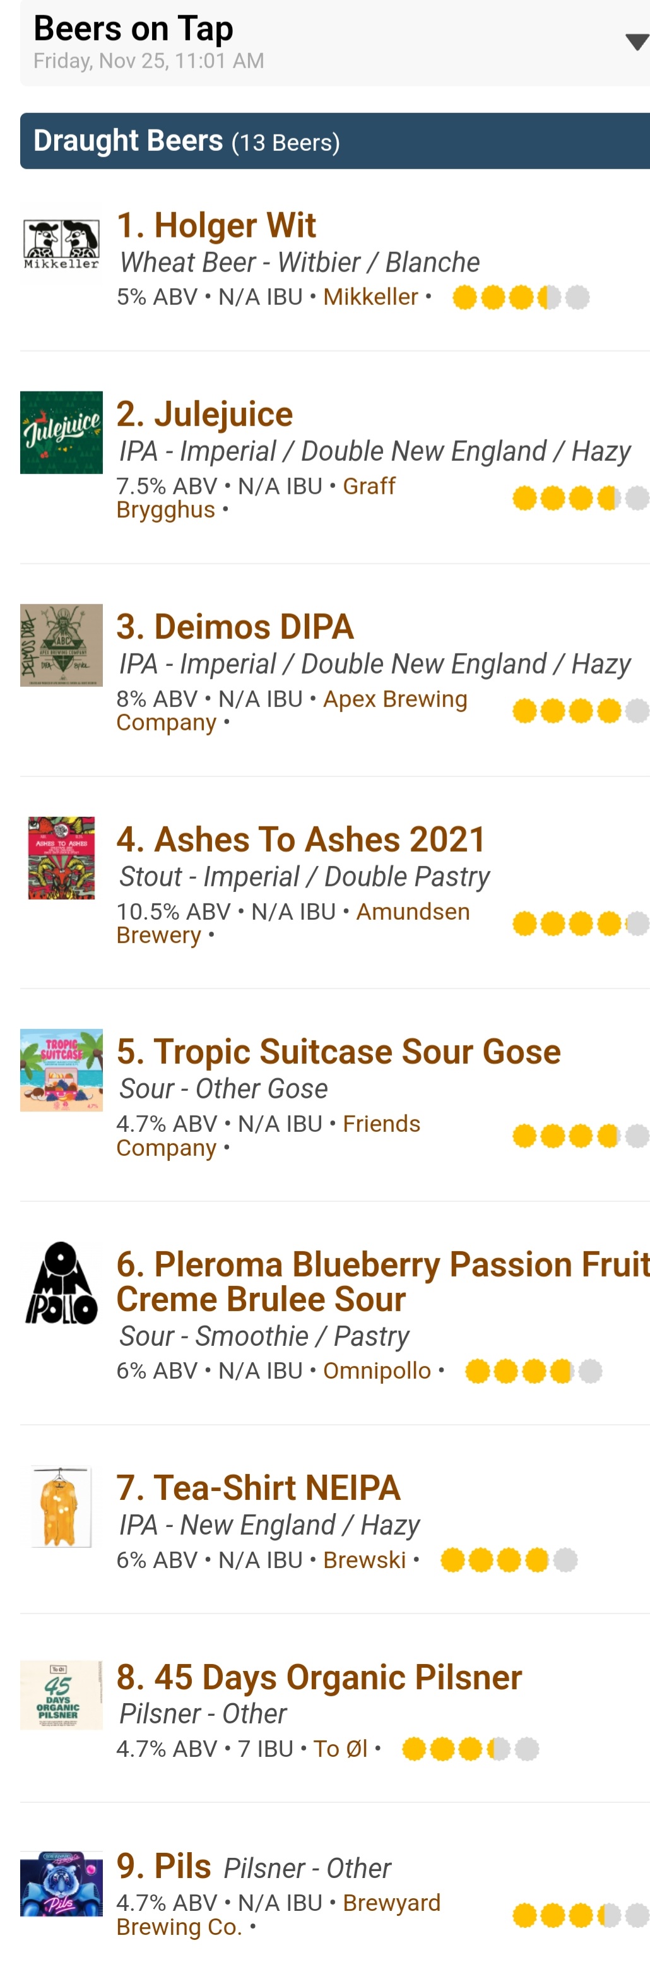This screenshot has height=1974, width=650.
Task: Click the Holger Wit rating dots
Action: point(521,297)
